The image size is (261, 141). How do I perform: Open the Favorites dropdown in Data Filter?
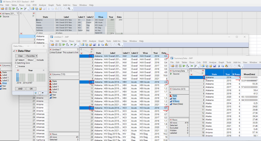tap(32, 55)
